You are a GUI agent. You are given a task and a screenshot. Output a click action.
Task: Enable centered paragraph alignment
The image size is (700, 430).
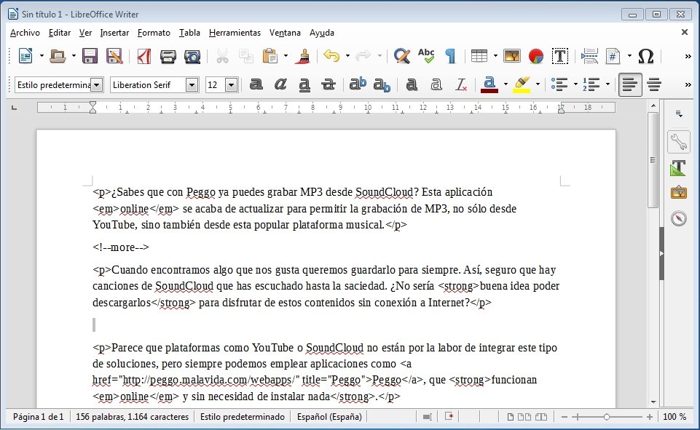tap(654, 84)
